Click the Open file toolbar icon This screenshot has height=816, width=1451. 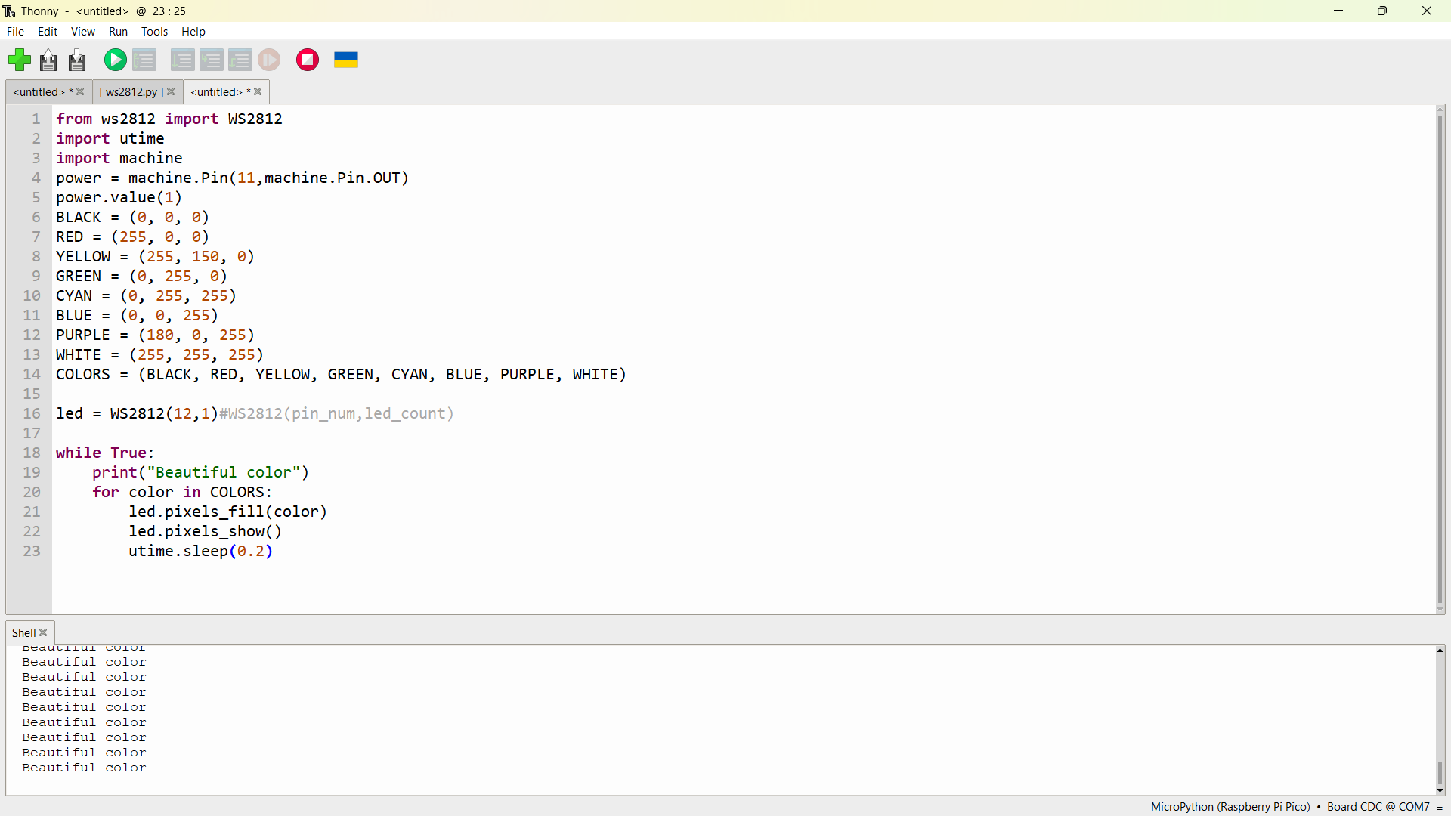point(48,60)
